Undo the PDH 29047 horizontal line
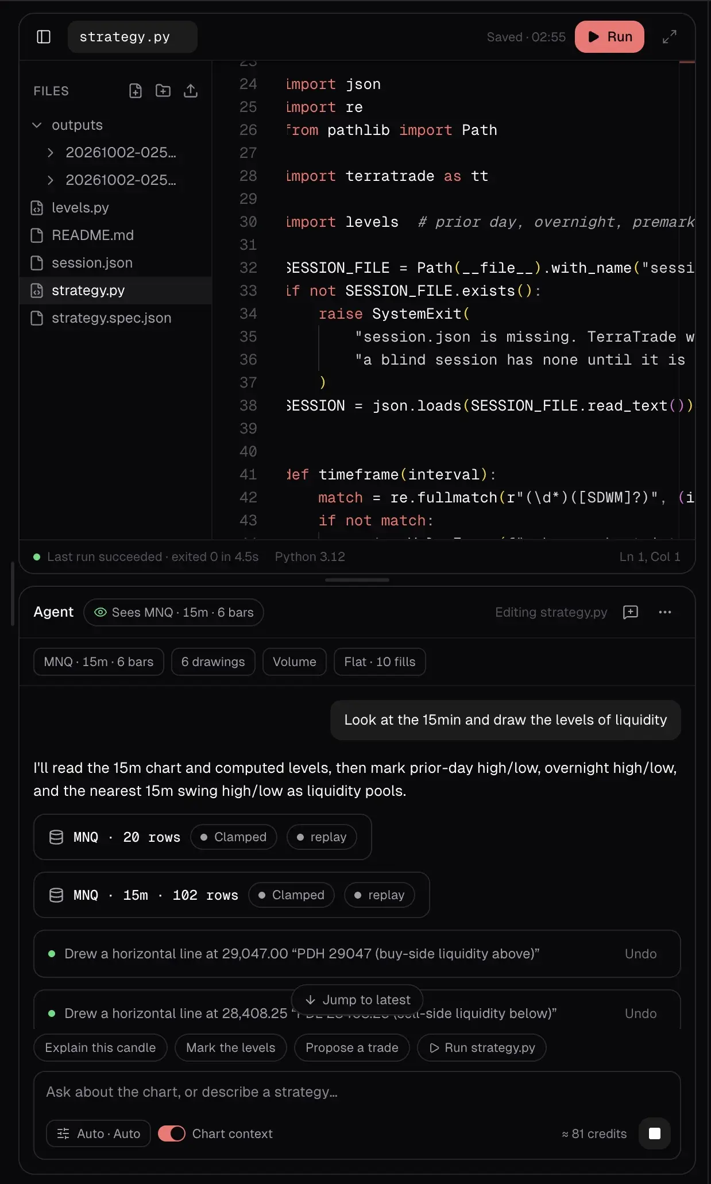711x1184 pixels. pyautogui.click(x=640, y=954)
